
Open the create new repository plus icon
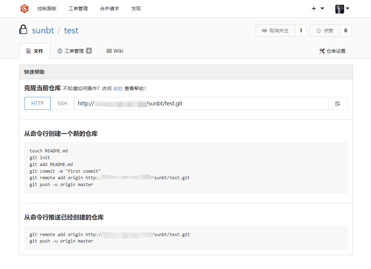pos(313,8)
